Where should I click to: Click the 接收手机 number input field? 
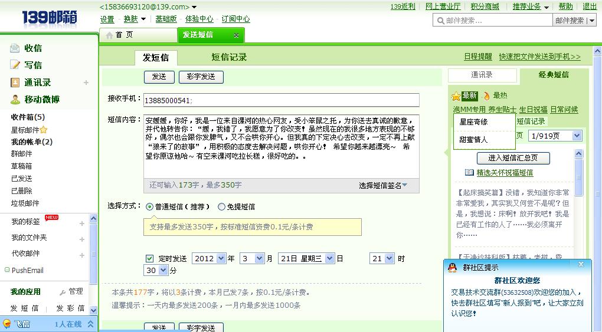[x=282, y=100]
